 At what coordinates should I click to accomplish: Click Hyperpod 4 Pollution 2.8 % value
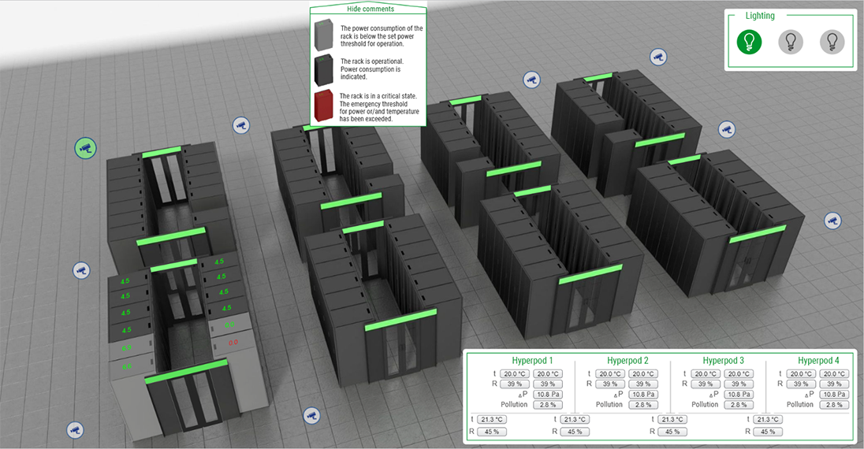point(834,404)
